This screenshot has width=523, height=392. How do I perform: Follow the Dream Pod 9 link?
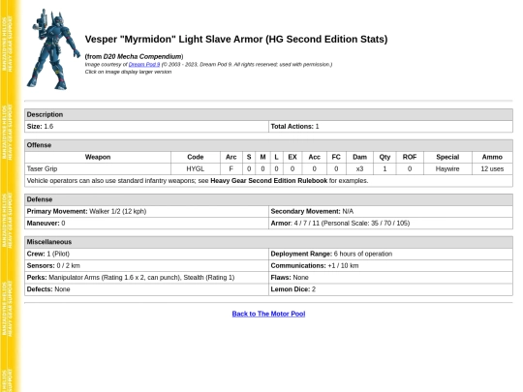coord(144,64)
